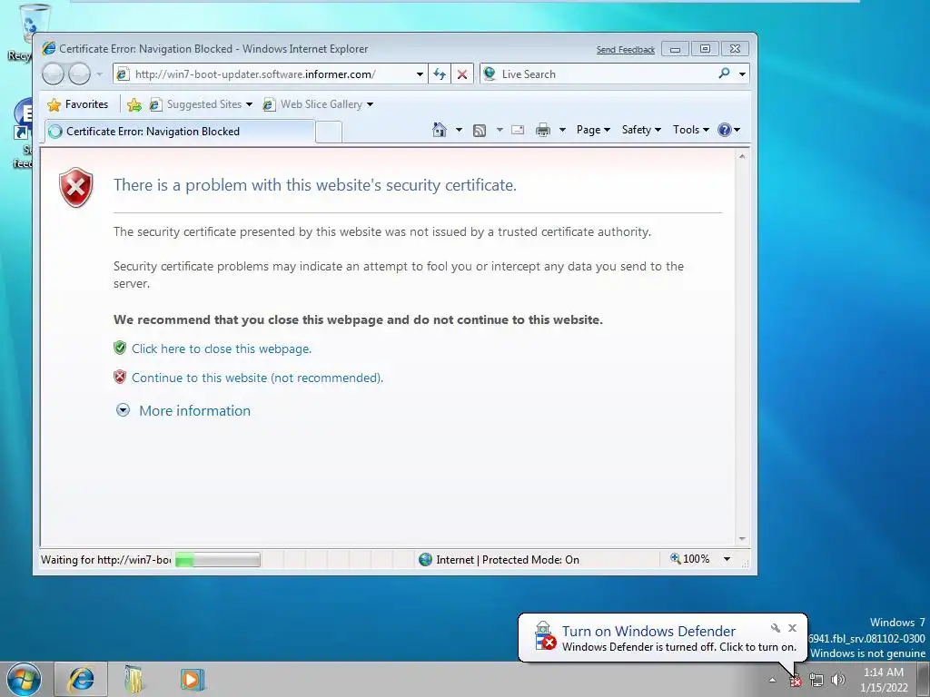930x697 pixels.
Task: Click the 100% zoom level button
Action: [x=690, y=559]
